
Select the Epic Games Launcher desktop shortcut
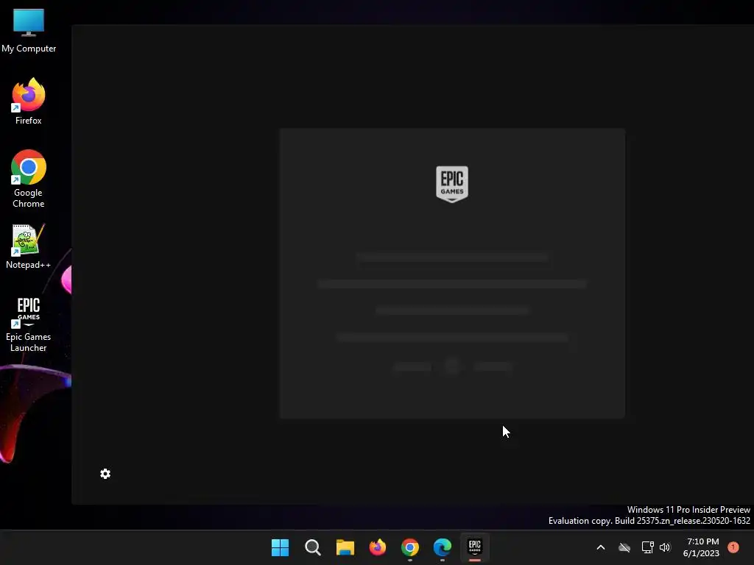pos(29,324)
